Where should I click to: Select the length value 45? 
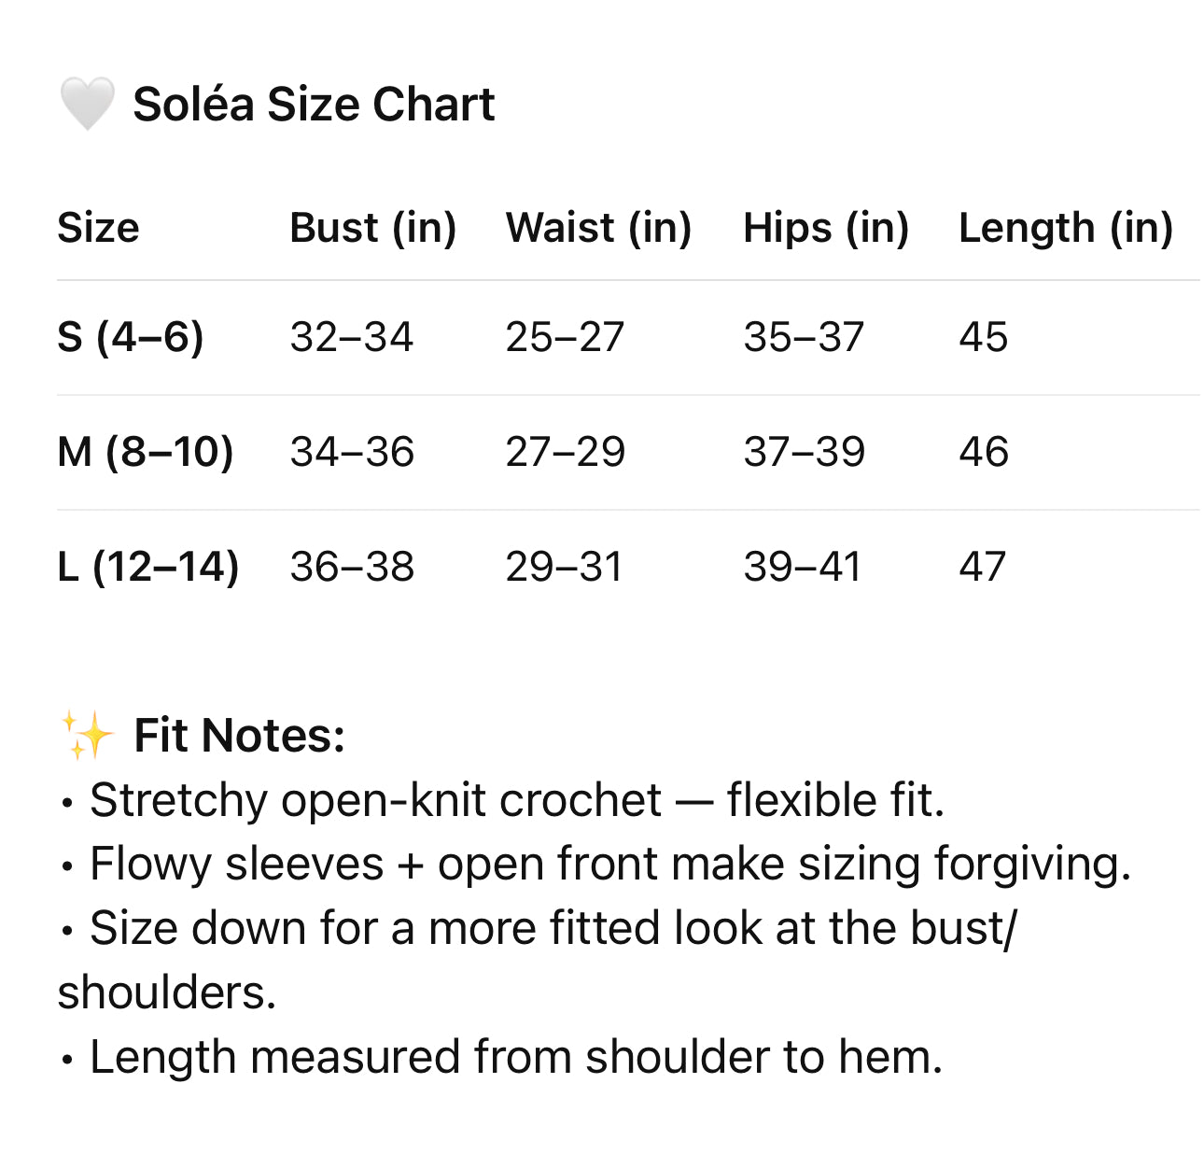pos(983,337)
